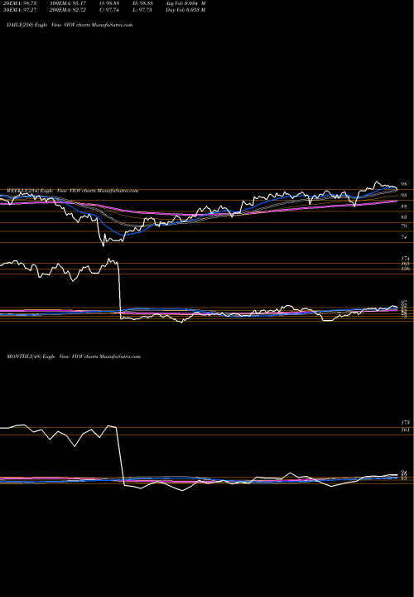Click the Avg Vol 0.034 M label
This screenshot has height=597, width=414.
pyautogui.click(x=185, y=3)
